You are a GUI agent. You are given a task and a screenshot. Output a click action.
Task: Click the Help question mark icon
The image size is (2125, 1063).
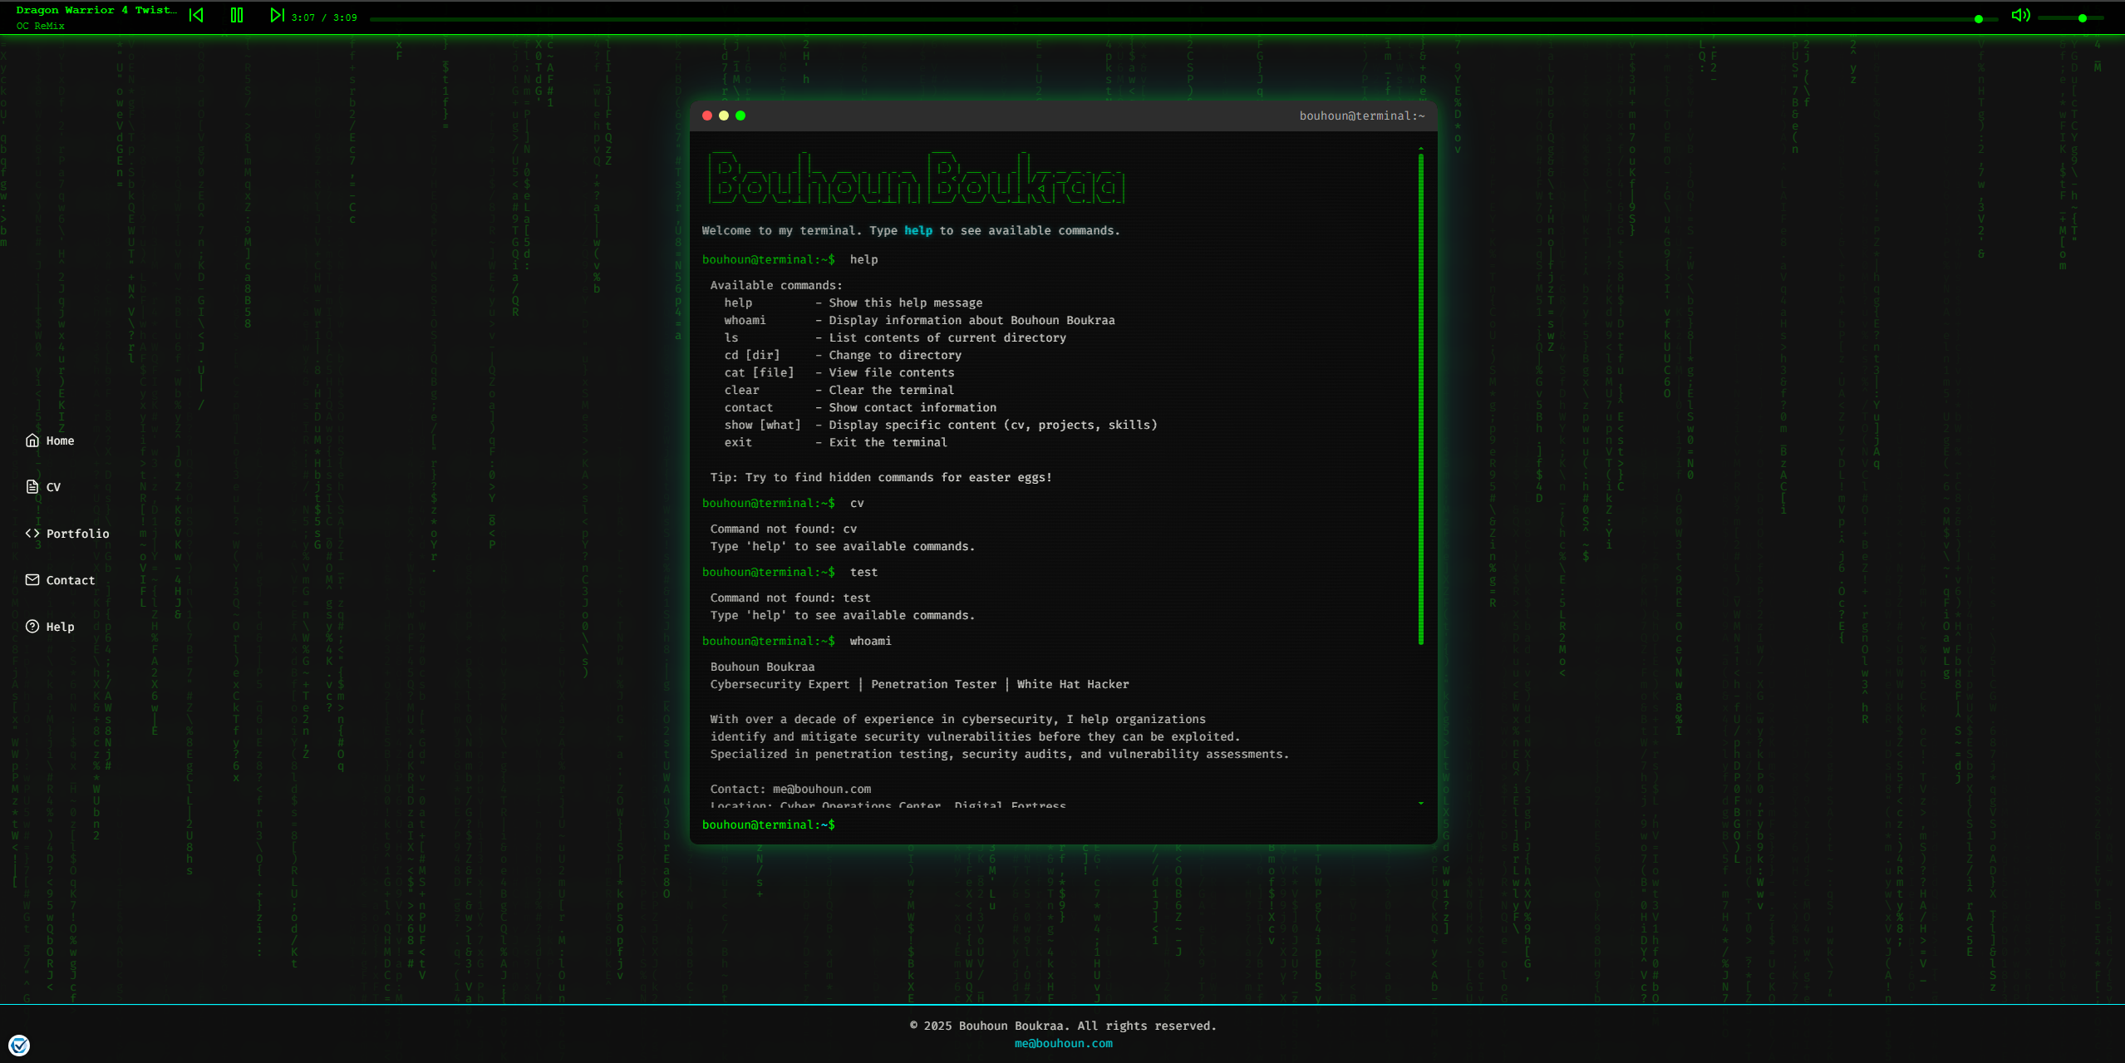pyautogui.click(x=32, y=627)
